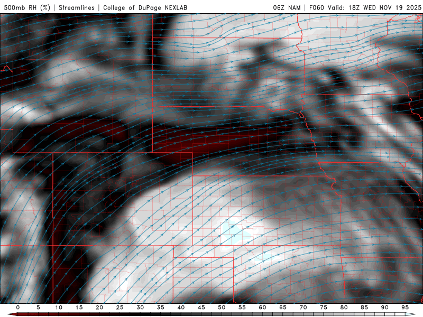Image resolution: width=423 pixels, height=317 pixels.
Task: Click the '55' value on the color scale
Action: click(242, 307)
